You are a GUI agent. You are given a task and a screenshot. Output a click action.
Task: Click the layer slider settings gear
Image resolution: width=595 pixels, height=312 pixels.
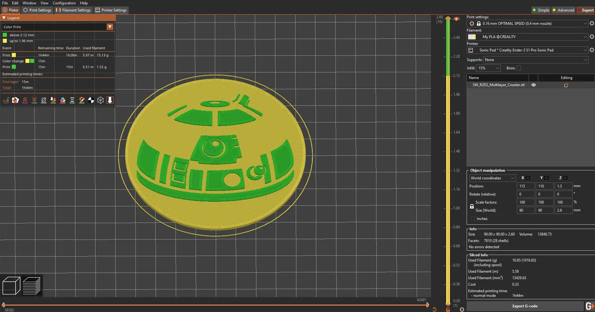tap(462, 310)
